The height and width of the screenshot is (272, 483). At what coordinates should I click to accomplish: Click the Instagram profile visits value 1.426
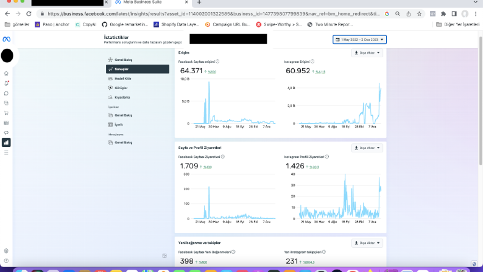(x=295, y=166)
